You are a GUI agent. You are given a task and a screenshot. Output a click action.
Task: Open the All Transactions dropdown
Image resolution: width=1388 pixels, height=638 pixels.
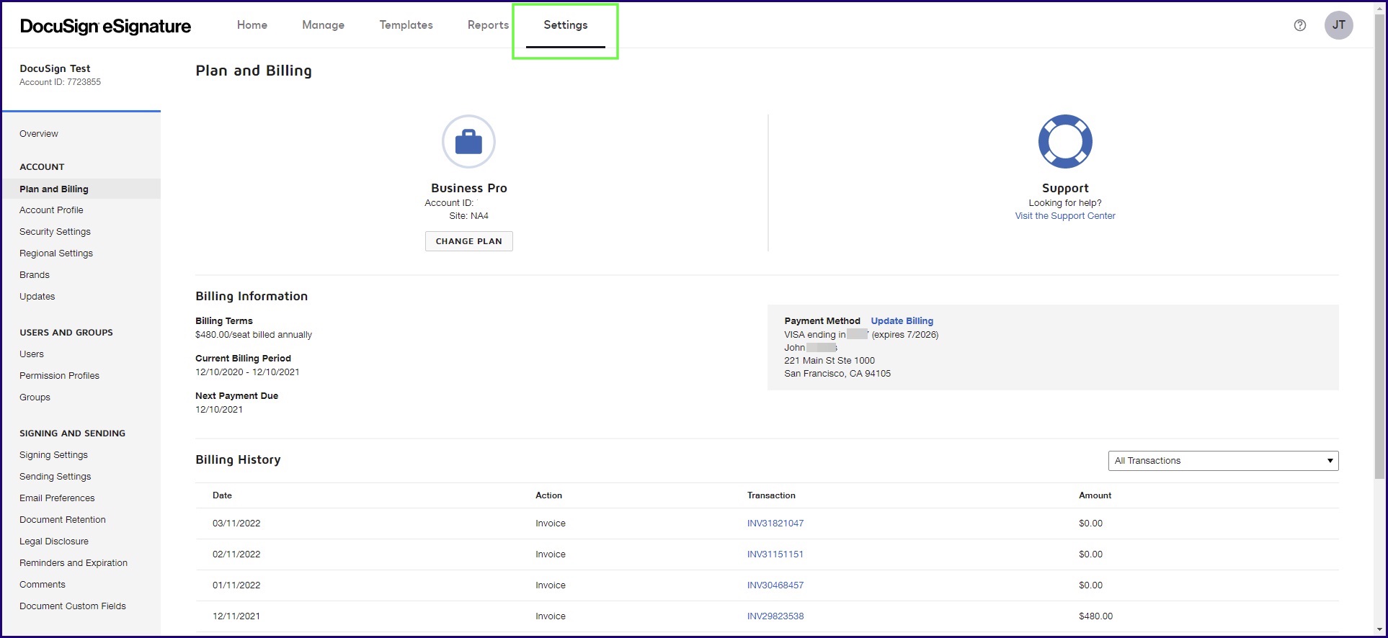(1222, 461)
